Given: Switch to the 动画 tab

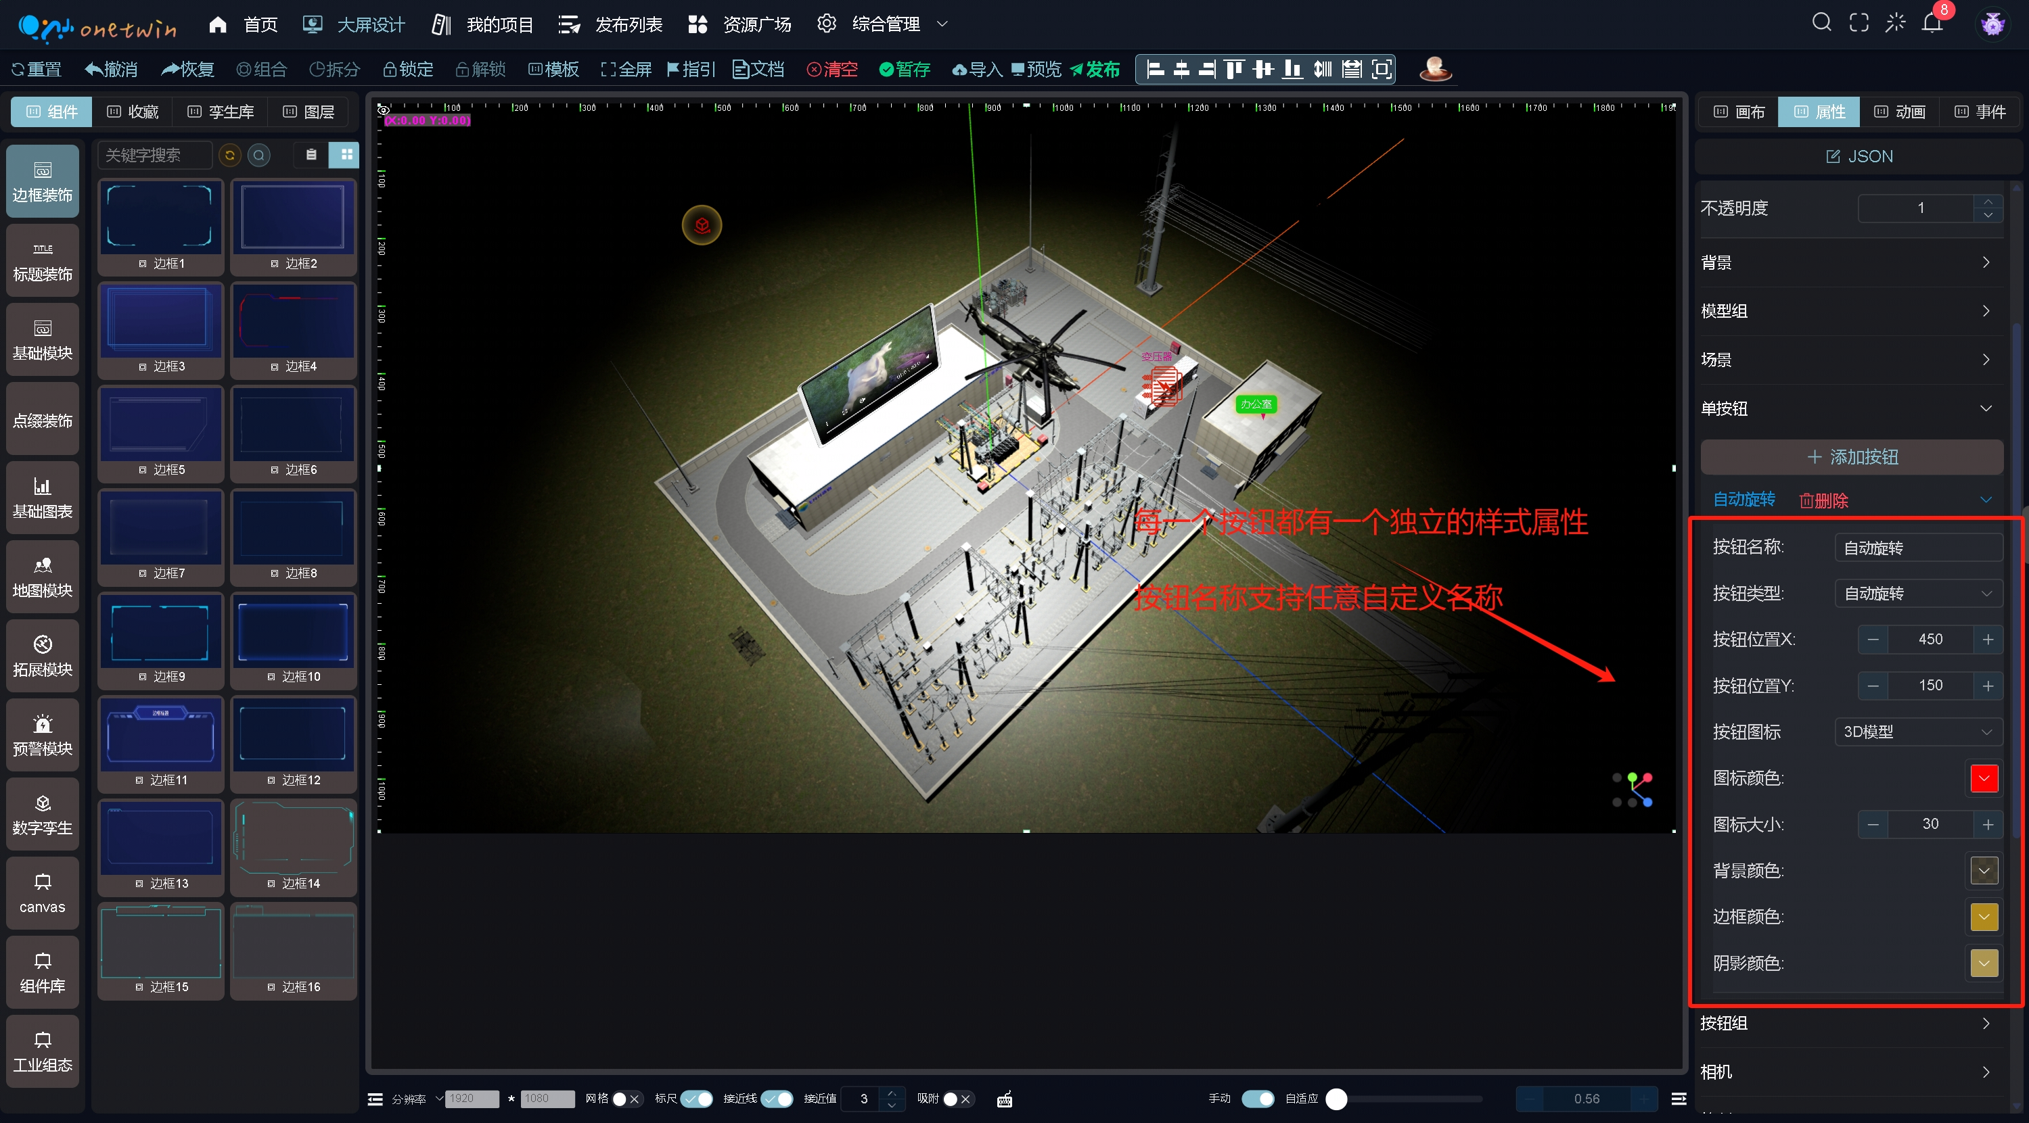Looking at the screenshot, I should pos(1899,112).
